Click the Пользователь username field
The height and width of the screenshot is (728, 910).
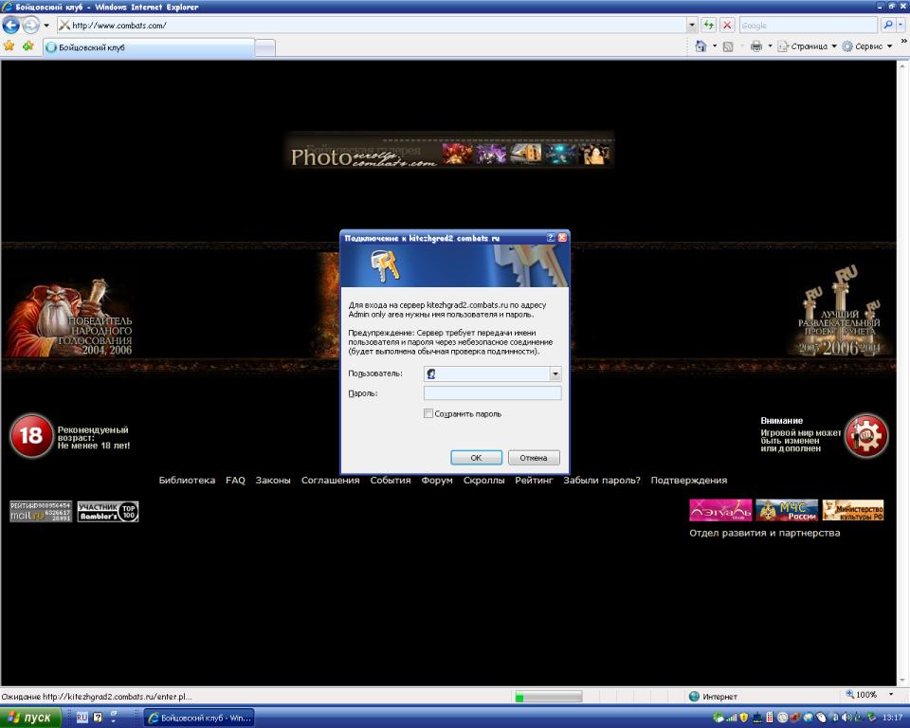(x=487, y=373)
